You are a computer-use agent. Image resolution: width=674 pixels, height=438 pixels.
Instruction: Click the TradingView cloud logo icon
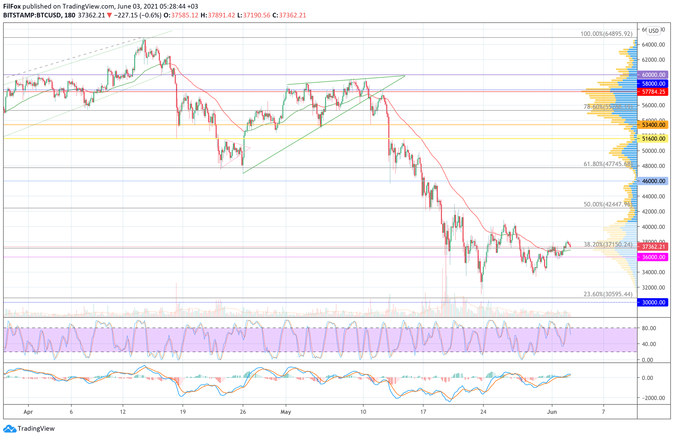pos(10,429)
